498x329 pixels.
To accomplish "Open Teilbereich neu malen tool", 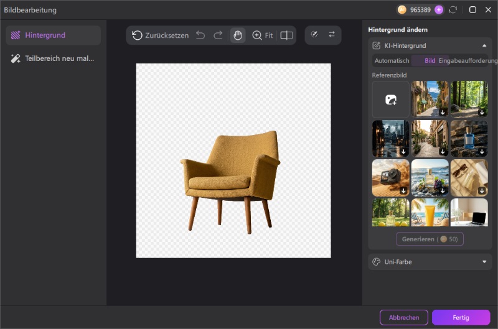I will [53, 58].
